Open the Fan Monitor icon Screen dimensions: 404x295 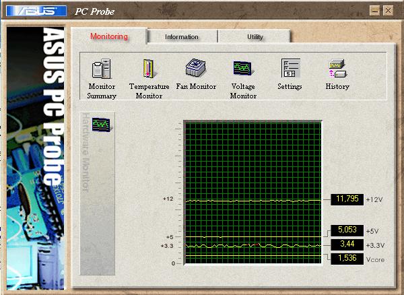196,67
